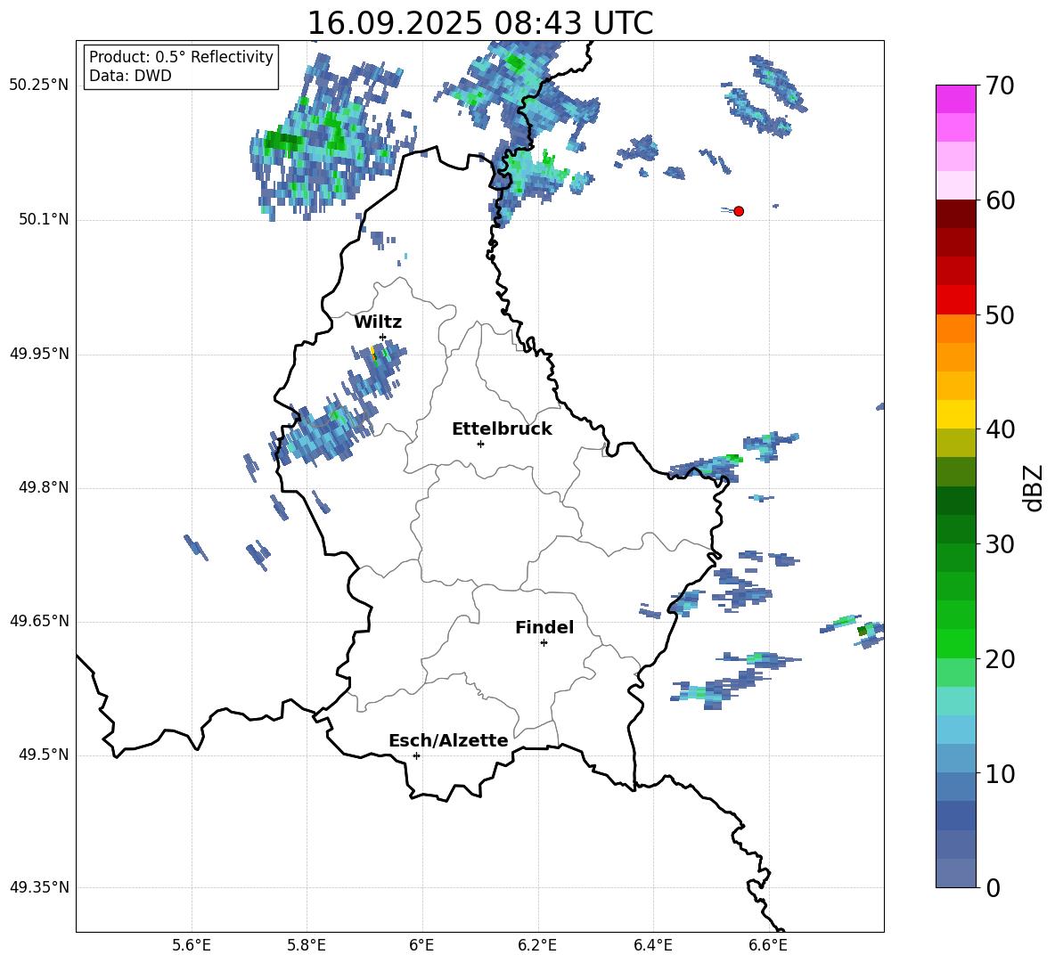Click the Product: 0.5° Reflectivity text
This screenshot has width=1055, height=963.
coord(181,57)
